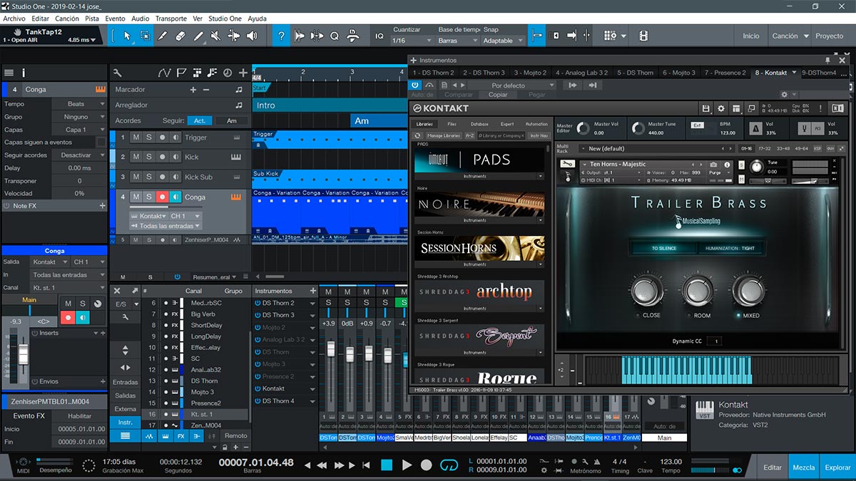Choose the Eraser tool

(180, 36)
